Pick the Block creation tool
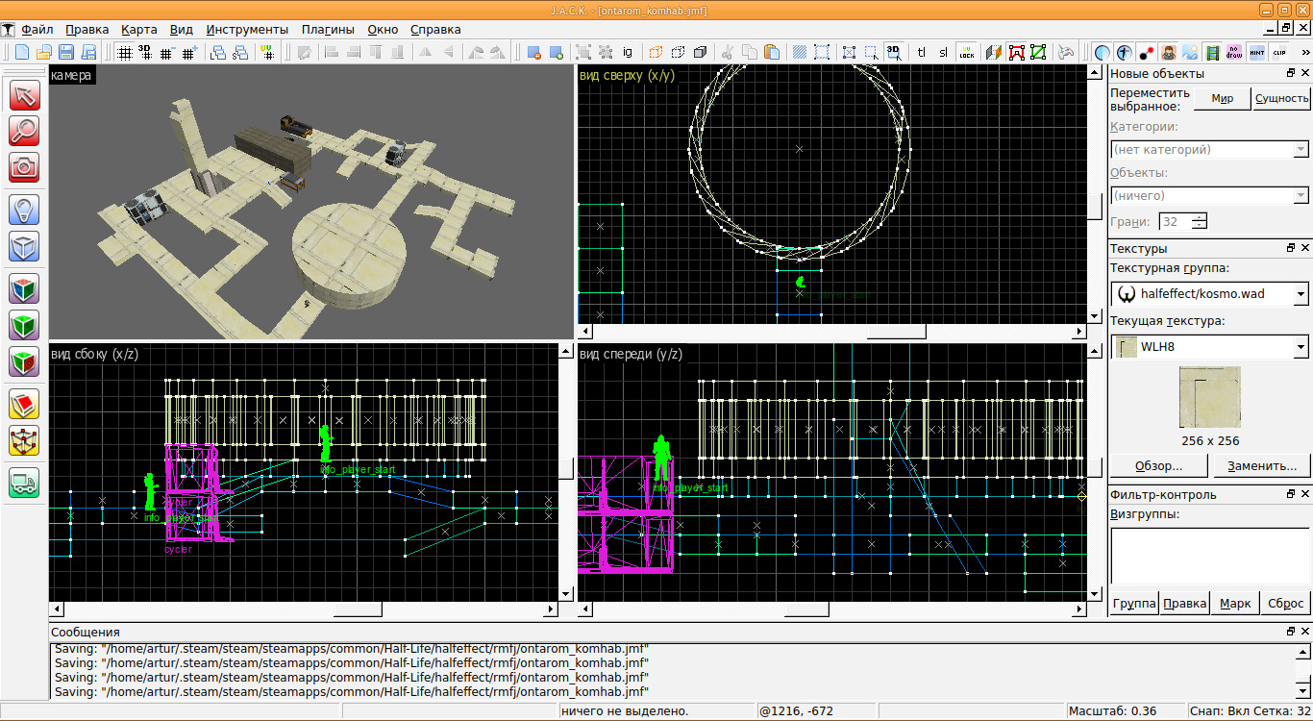The width and height of the screenshot is (1313, 721). [24, 246]
